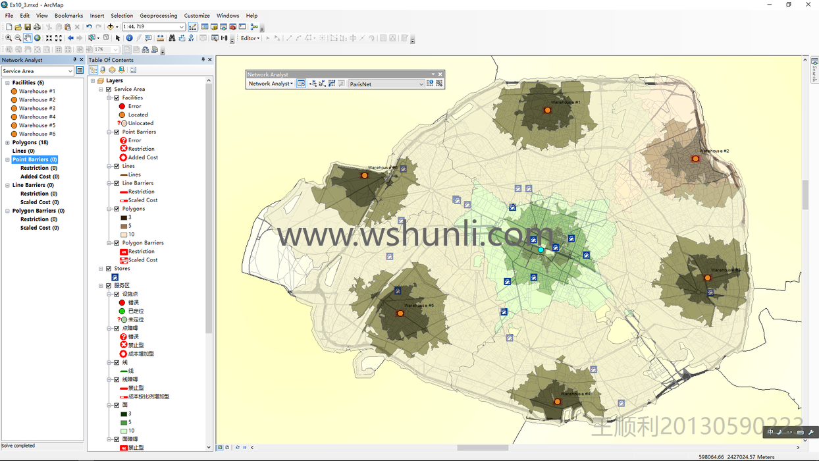This screenshot has width=819, height=461.
Task: Switch to Layout View button
Action: [x=227, y=448]
